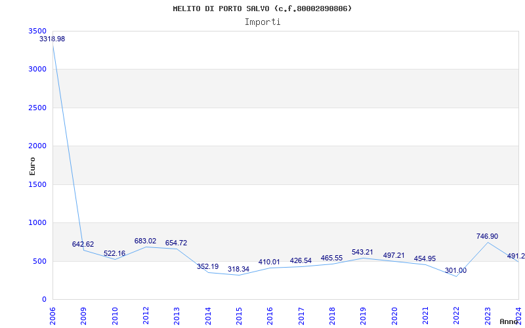Screen dimensions: 525x328
Task: Click the 426.54 data label
Action: click(x=301, y=260)
